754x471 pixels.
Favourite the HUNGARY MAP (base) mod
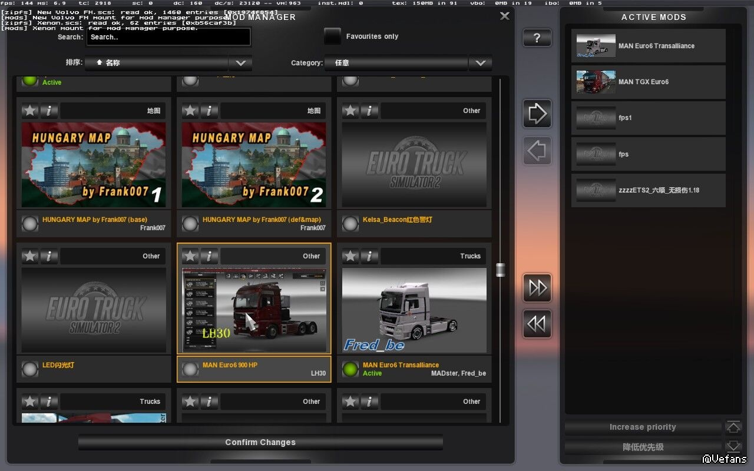click(x=30, y=111)
